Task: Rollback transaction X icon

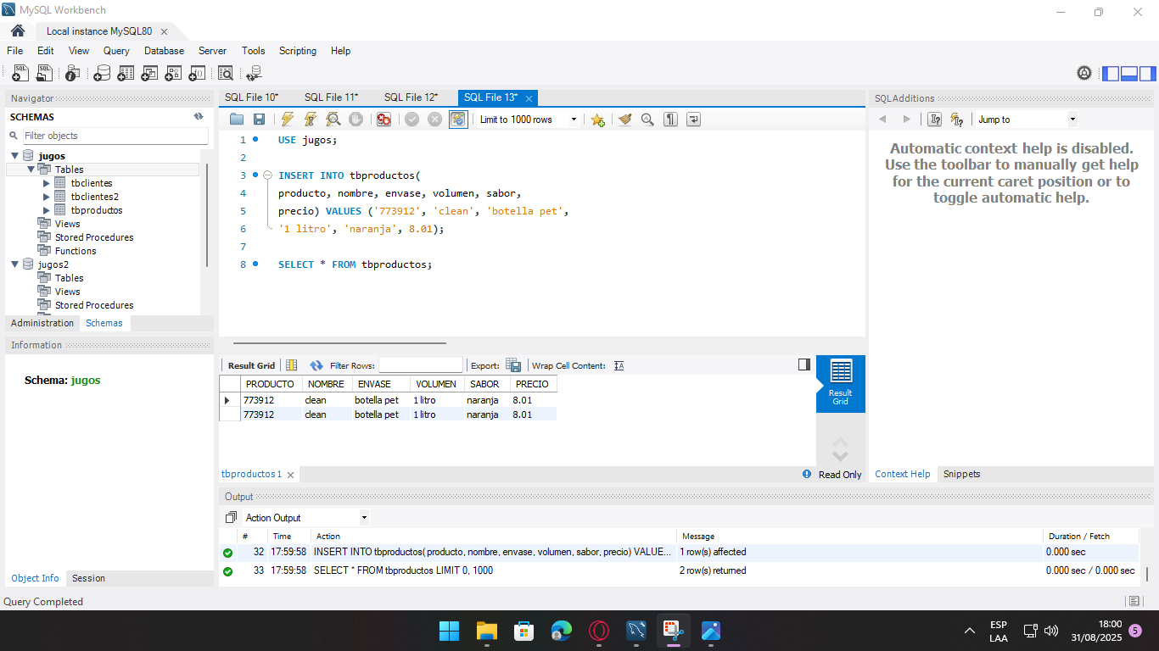Action: tap(434, 120)
